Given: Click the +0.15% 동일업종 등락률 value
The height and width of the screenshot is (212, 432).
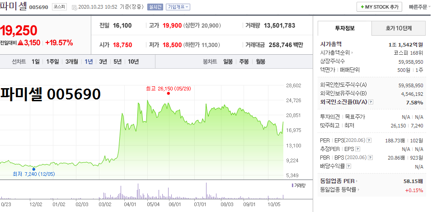Looking at the screenshot, I should [x=414, y=190].
